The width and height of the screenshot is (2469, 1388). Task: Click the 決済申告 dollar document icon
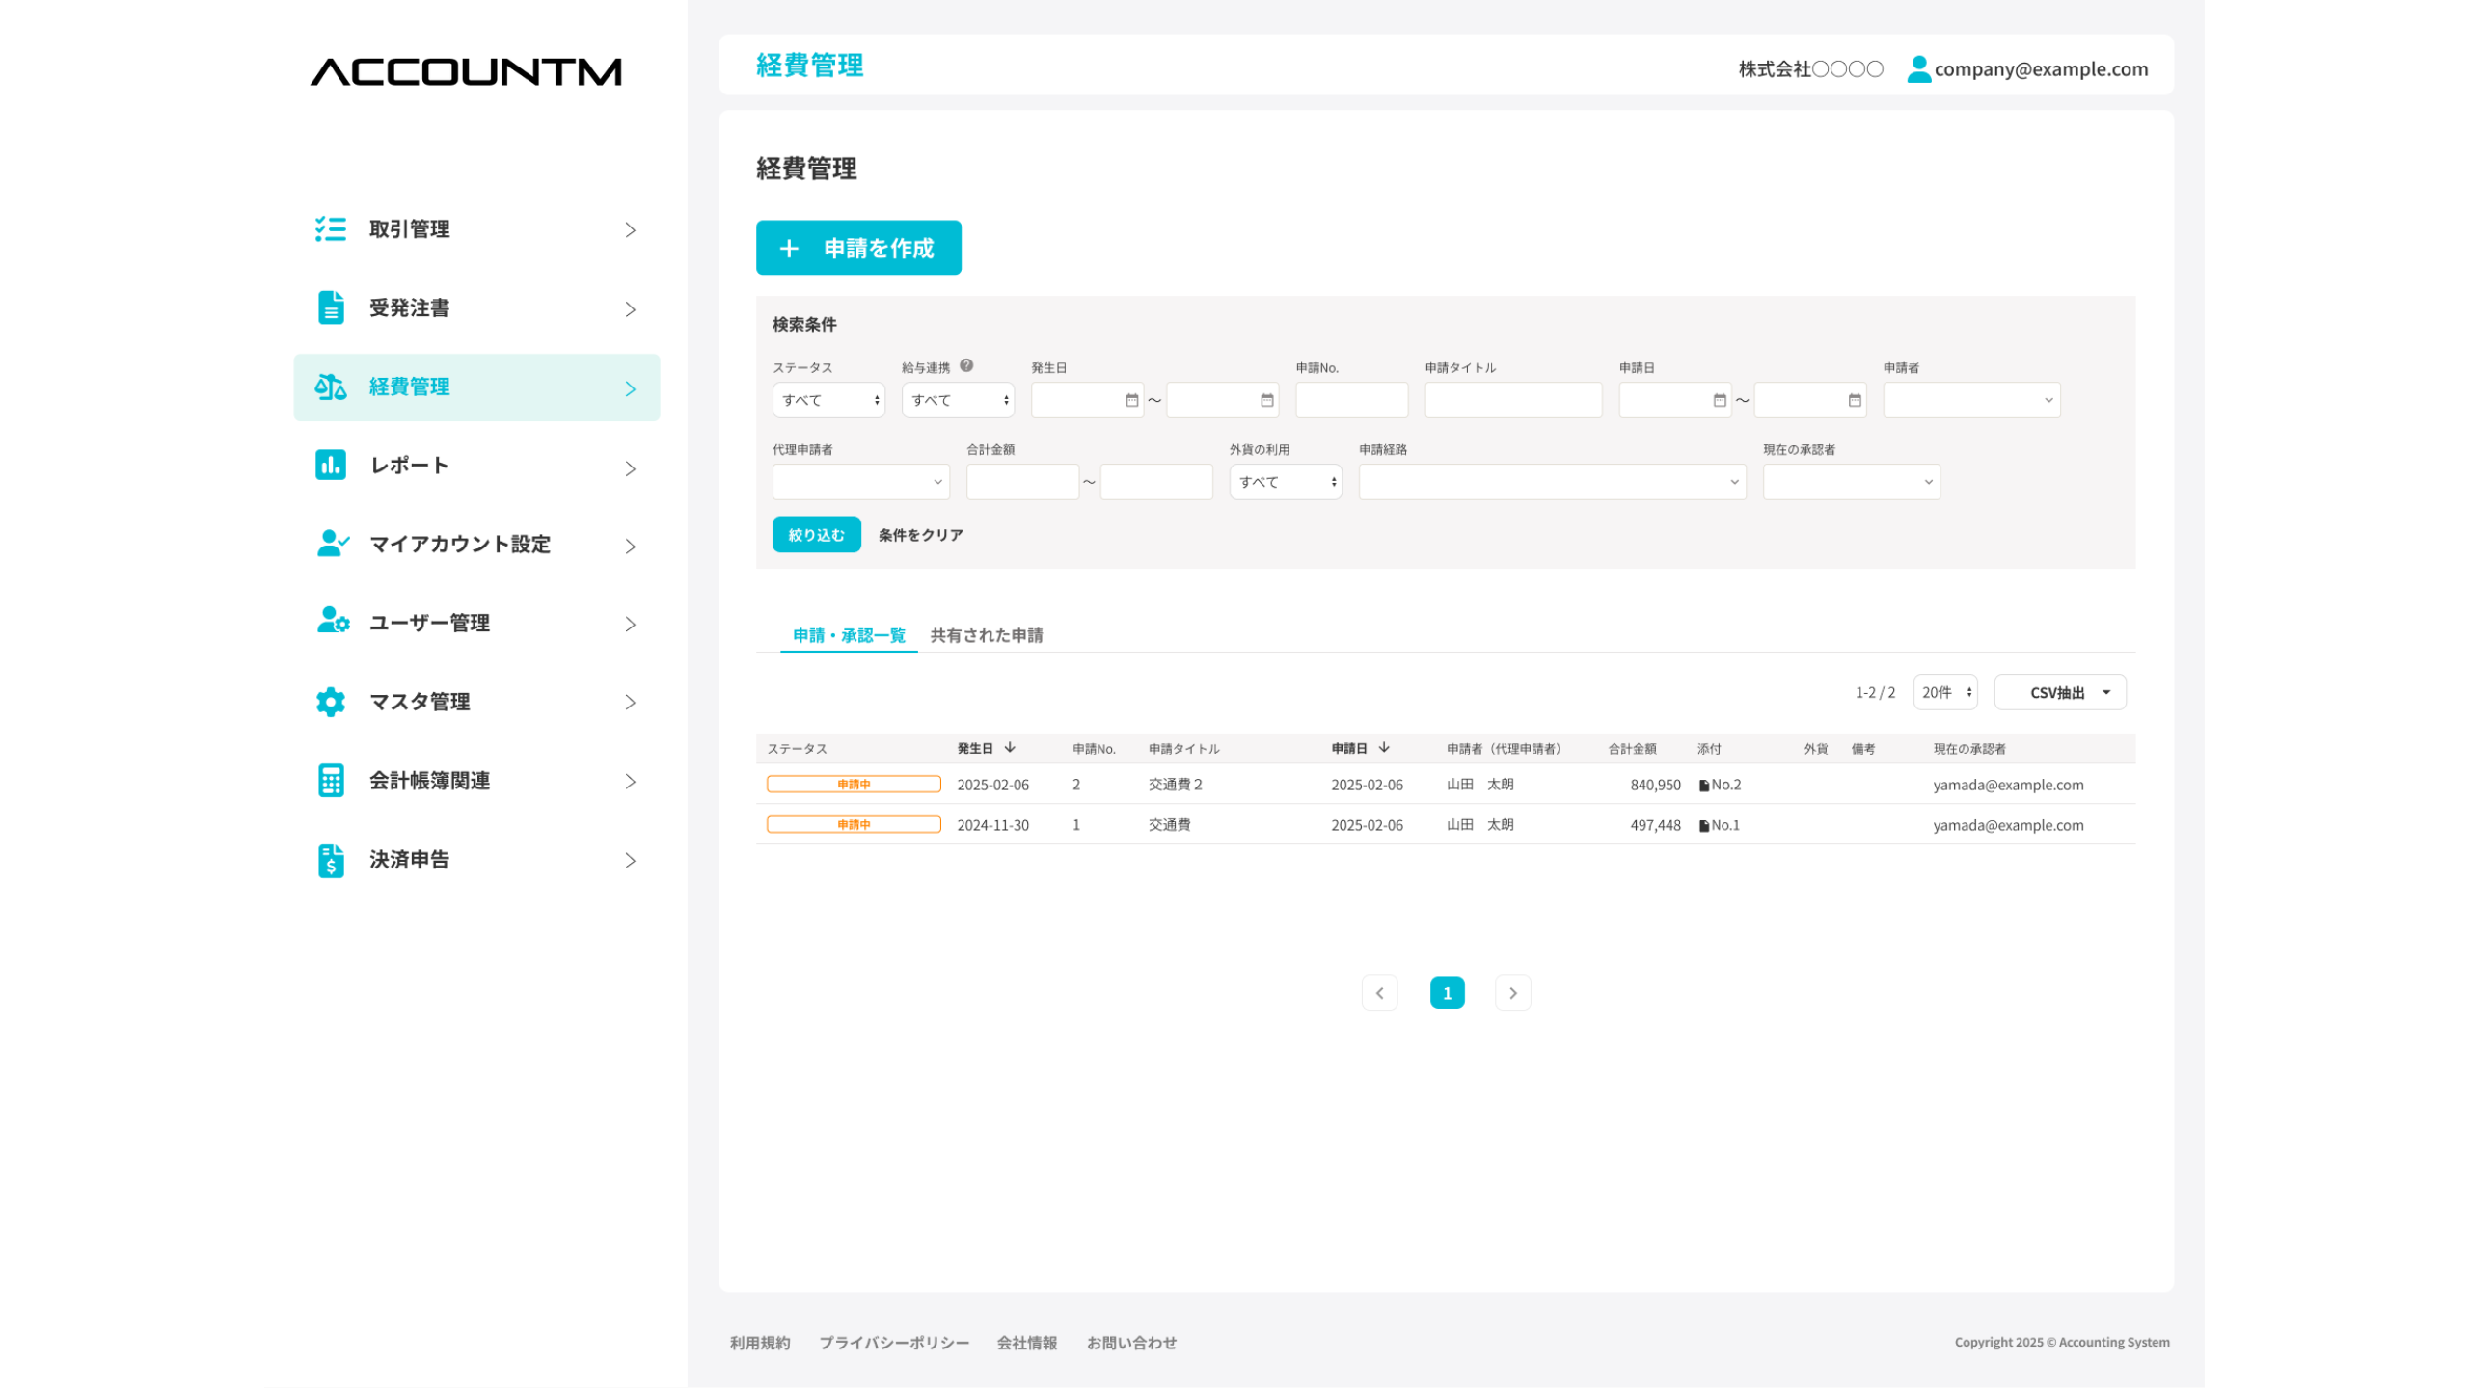point(330,859)
